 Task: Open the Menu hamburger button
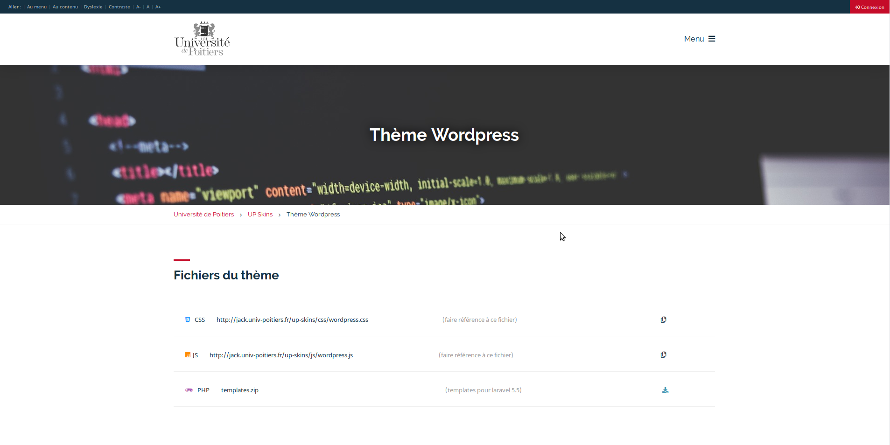click(699, 39)
